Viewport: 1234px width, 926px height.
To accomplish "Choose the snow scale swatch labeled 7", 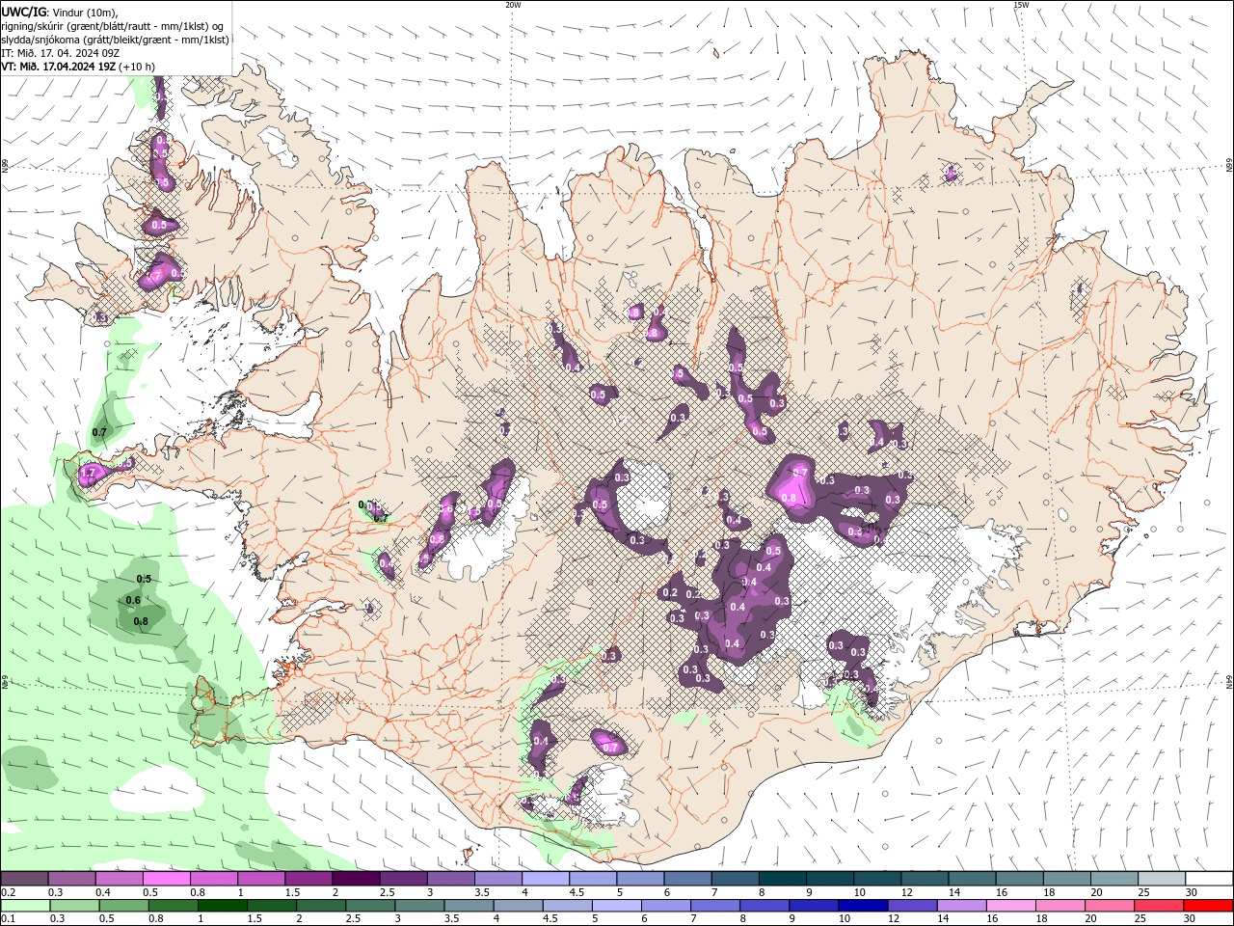I will tap(735, 879).
